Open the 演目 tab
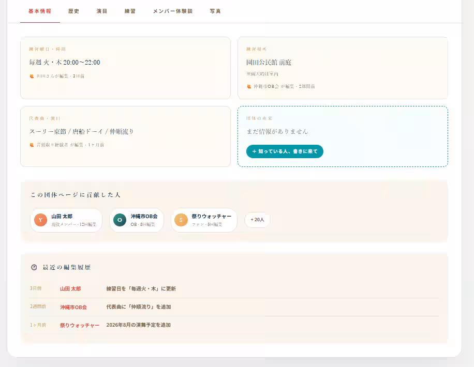Viewport: 474px width, 367px height. [x=102, y=11]
